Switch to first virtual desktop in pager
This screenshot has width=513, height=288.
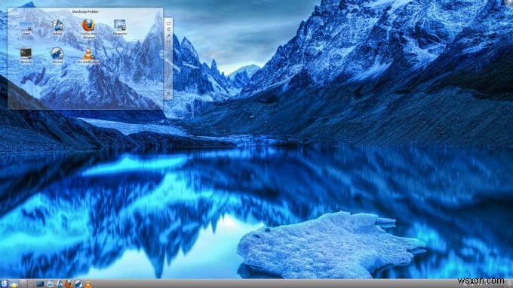click(23, 283)
